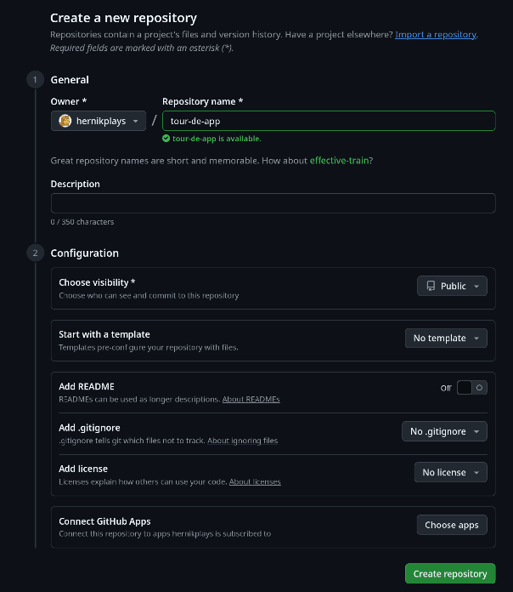Use the suggested name effective-train
This screenshot has height=592, width=513.
click(340, 160)
